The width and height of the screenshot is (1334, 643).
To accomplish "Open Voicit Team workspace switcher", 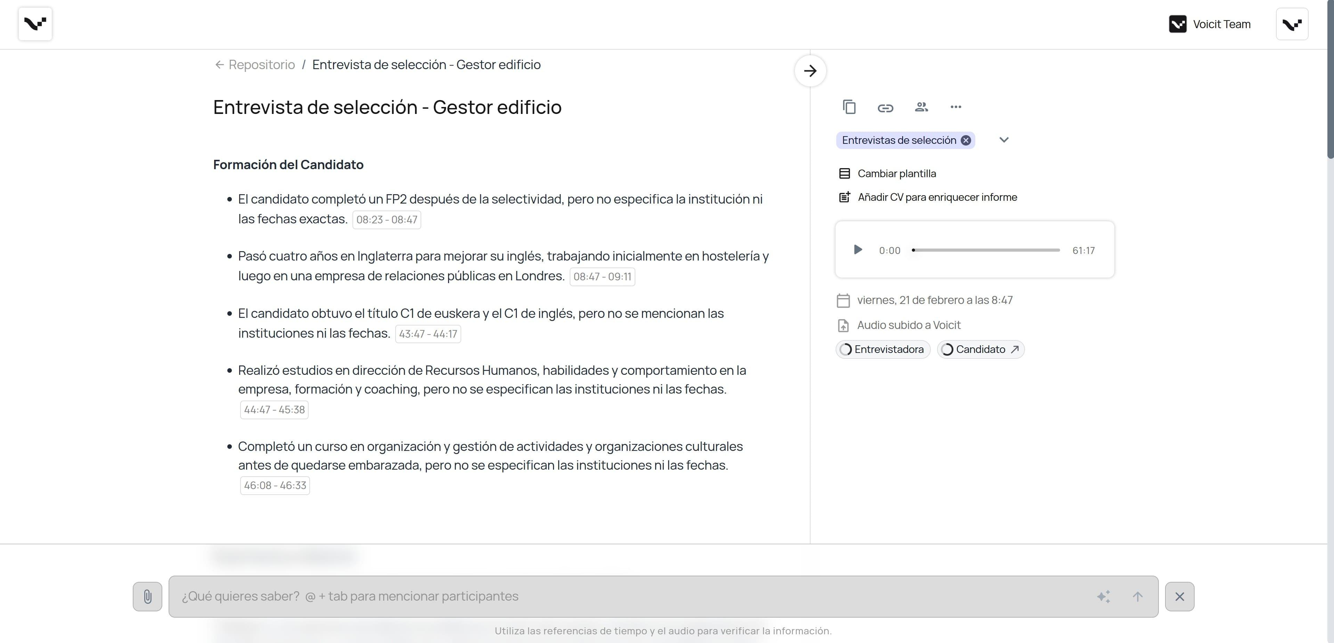I will pos(1210,24).
